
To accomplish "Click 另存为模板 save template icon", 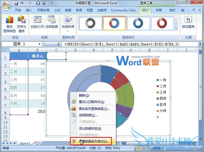I will click(x=22, y=19).
